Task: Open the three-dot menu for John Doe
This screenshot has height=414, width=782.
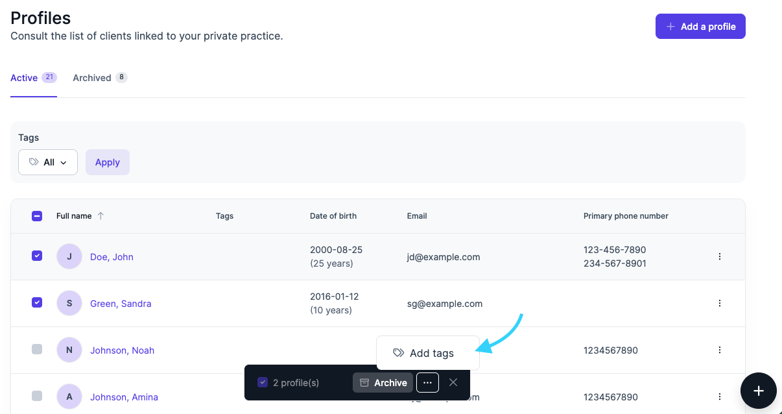Action: click(x=719, y=257)
